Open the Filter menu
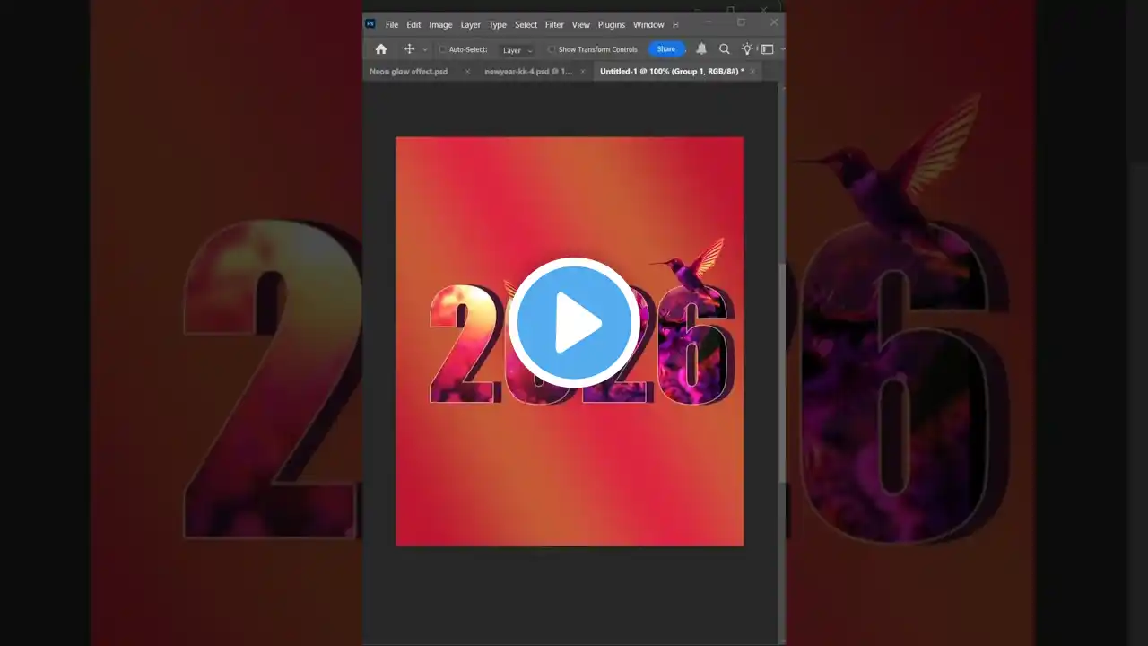1148x646 pixels. [555, 25]
